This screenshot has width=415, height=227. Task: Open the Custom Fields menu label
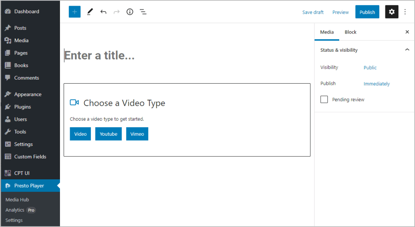(x=30, y=157)
